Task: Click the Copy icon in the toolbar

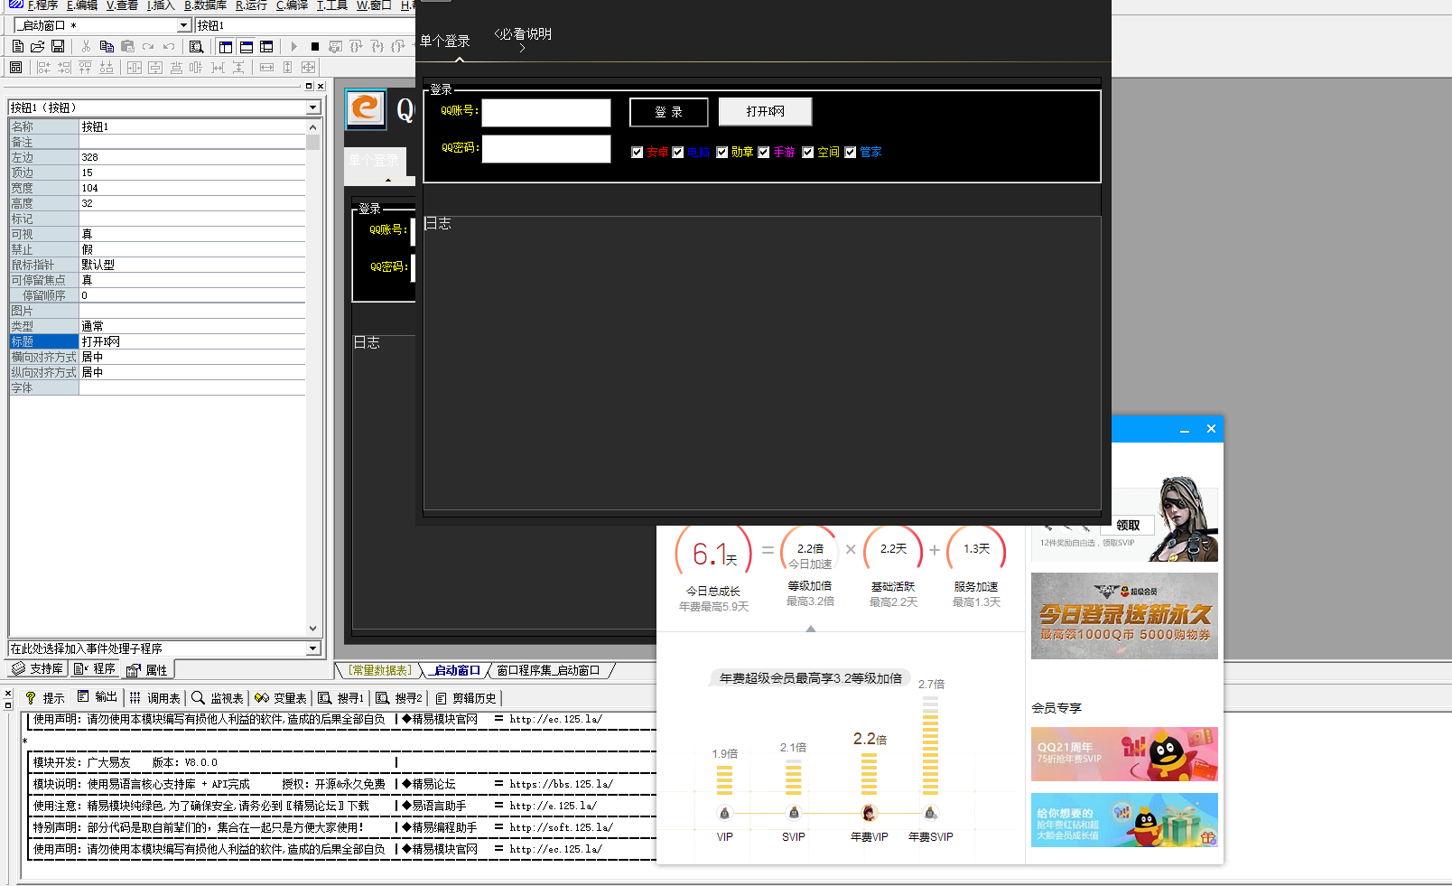Action: tap(107, 46)
